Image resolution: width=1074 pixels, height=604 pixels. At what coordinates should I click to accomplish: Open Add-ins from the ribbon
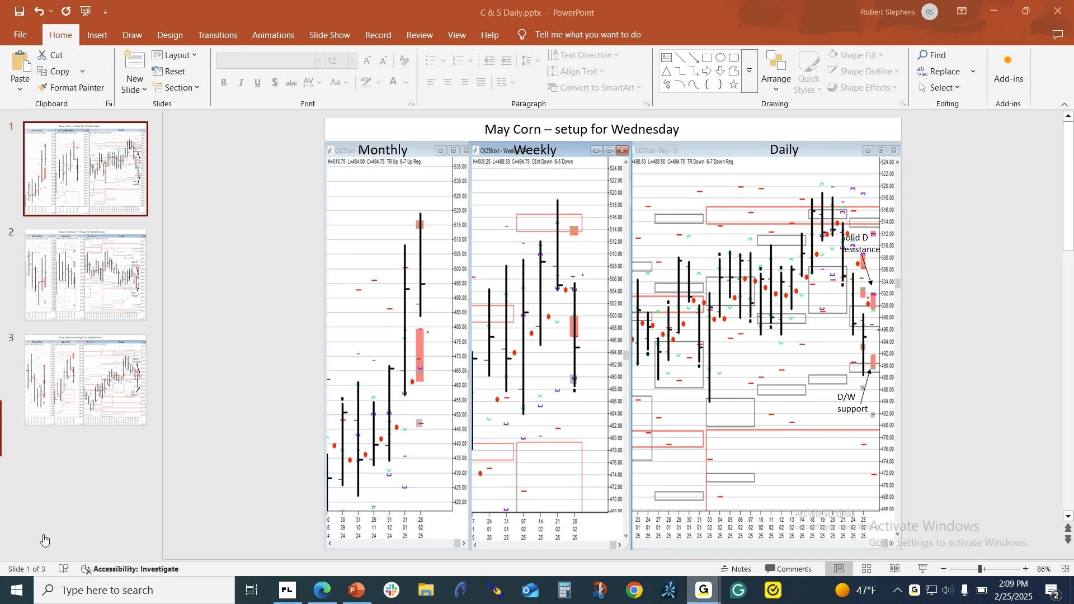pos(1008,70)
